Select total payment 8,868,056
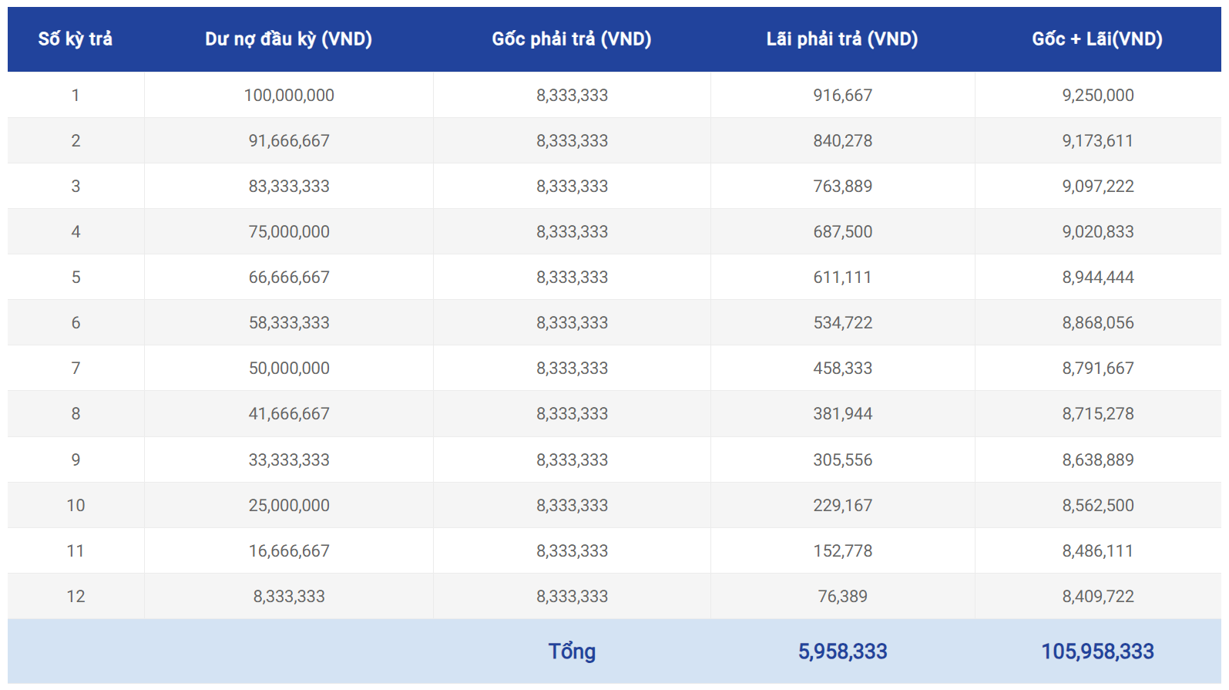Image resolution: width=1229 pixels, height=690 pixels. (1098, 322)
